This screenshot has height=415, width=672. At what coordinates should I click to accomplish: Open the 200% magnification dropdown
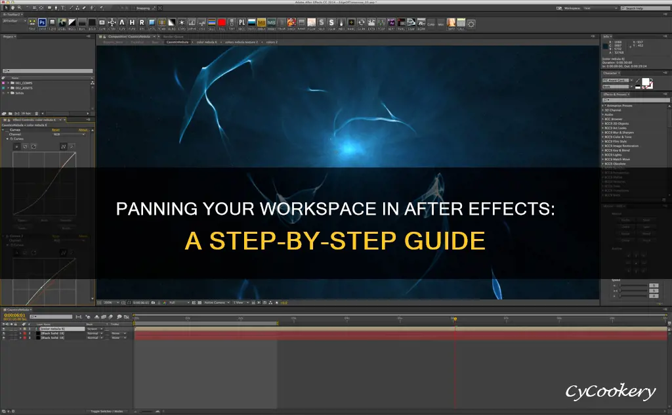pyautogui.click(x=111, y=303)
